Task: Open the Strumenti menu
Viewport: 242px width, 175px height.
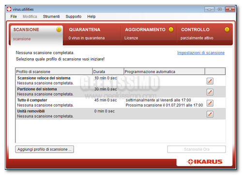Action: [x=51, y=16]
